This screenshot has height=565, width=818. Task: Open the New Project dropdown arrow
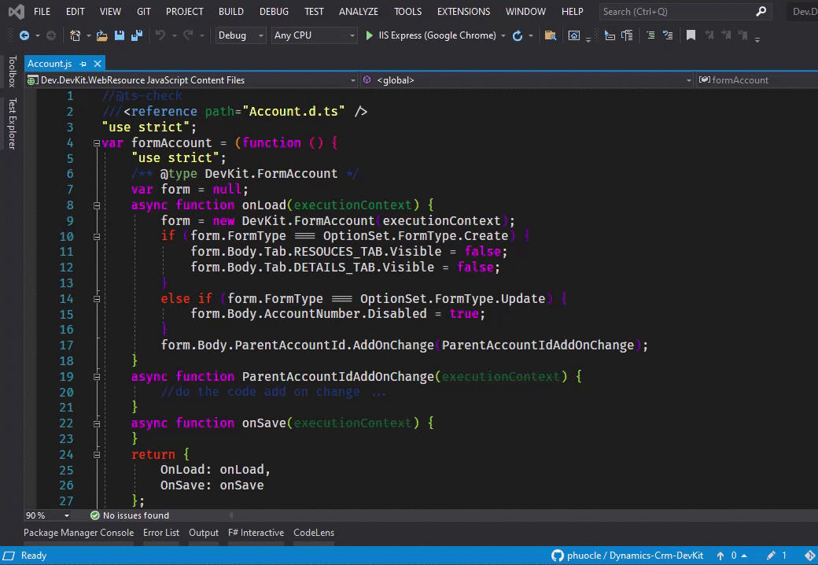tap(89, 36)
